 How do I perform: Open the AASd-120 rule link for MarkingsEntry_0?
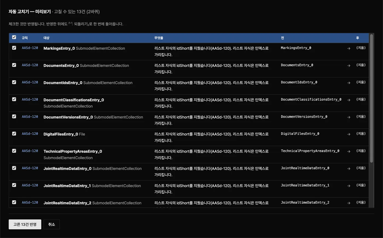click(x=30, y=48)
